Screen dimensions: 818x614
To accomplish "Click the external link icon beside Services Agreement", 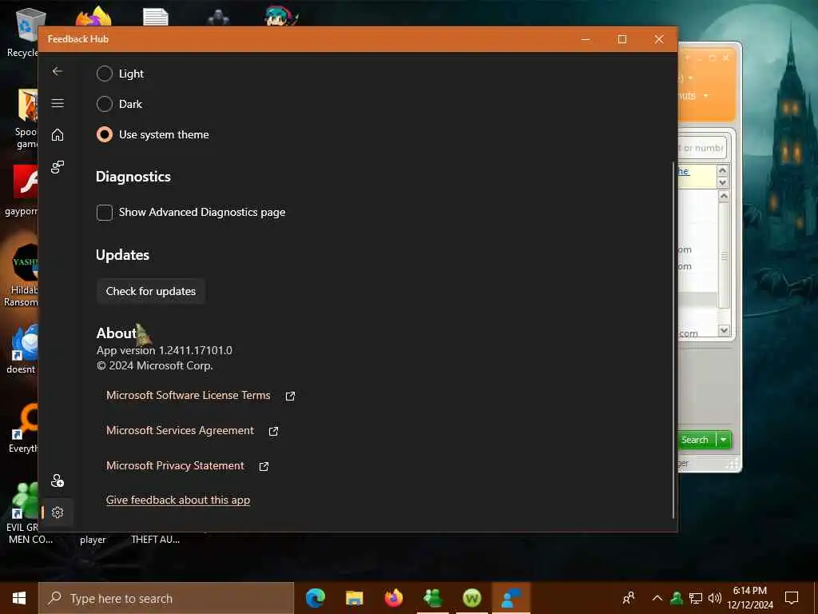I will 273,431.
